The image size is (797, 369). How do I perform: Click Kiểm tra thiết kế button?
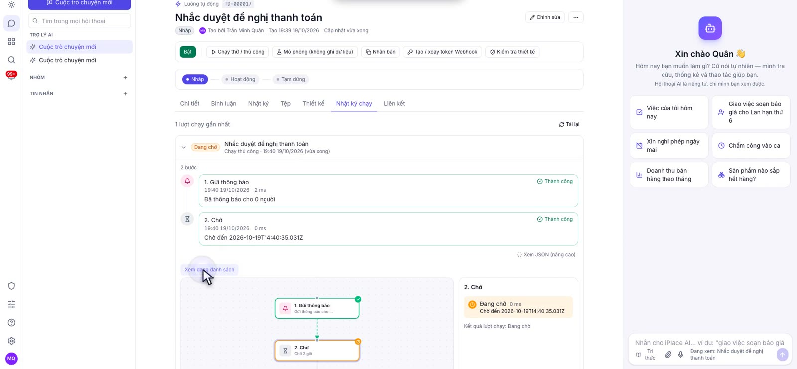pos(513,52)
